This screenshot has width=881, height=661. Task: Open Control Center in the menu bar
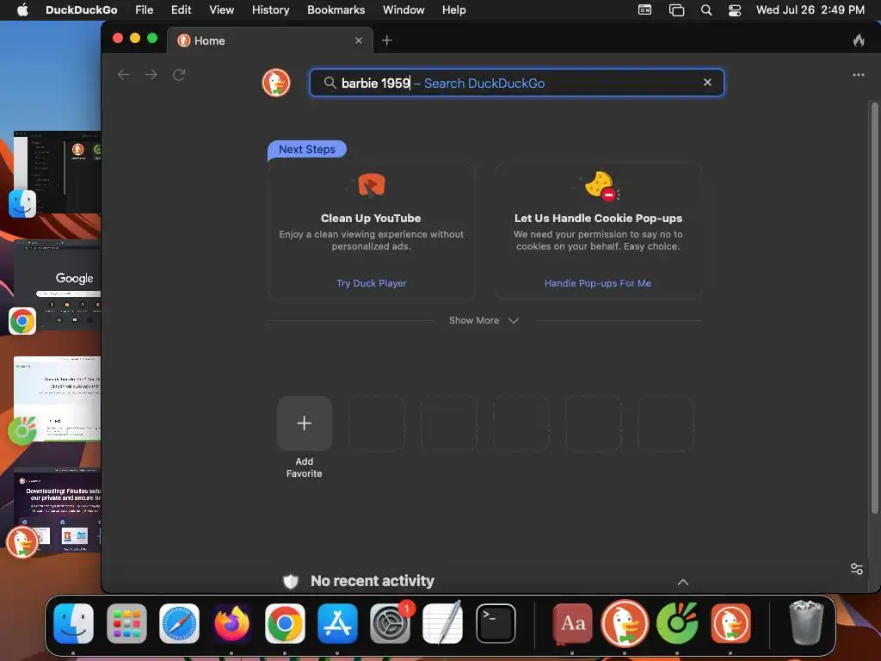735,10
